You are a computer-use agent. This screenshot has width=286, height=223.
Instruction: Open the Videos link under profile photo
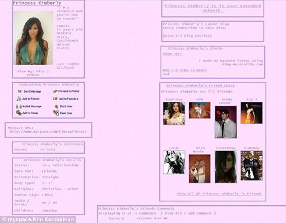point(33,75)
